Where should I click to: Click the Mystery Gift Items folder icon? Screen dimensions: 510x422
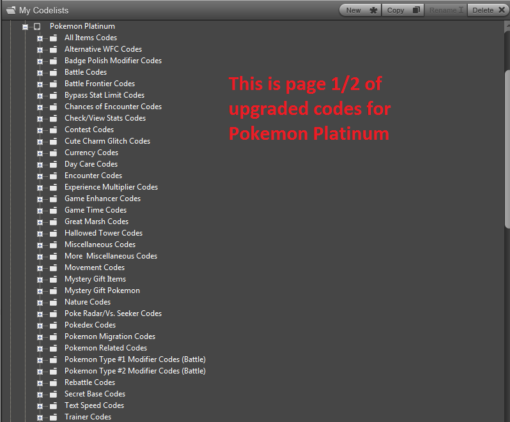[x=53, y=279]
